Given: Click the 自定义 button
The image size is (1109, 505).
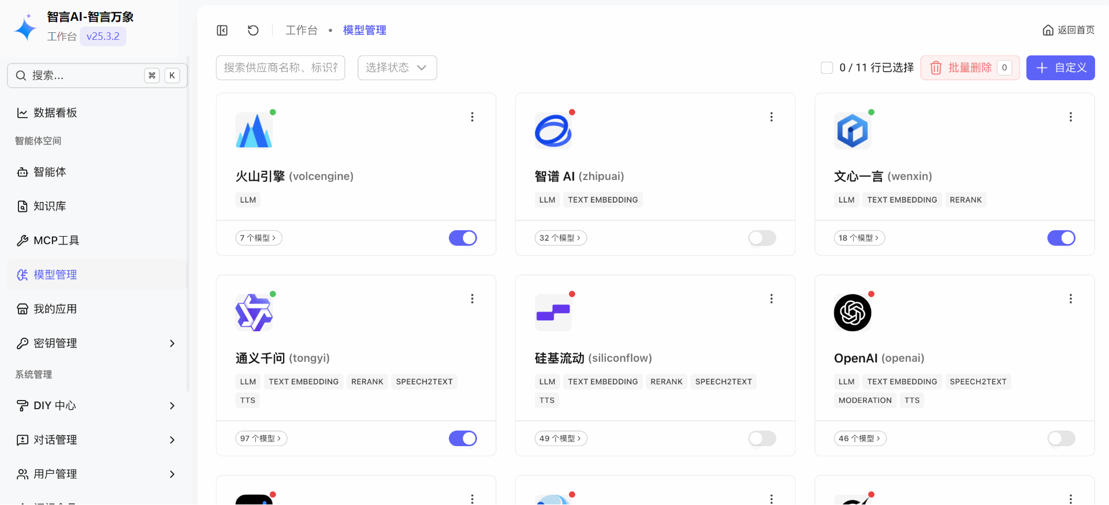Looking at the screenshot, I should (x=1060, y=68).
